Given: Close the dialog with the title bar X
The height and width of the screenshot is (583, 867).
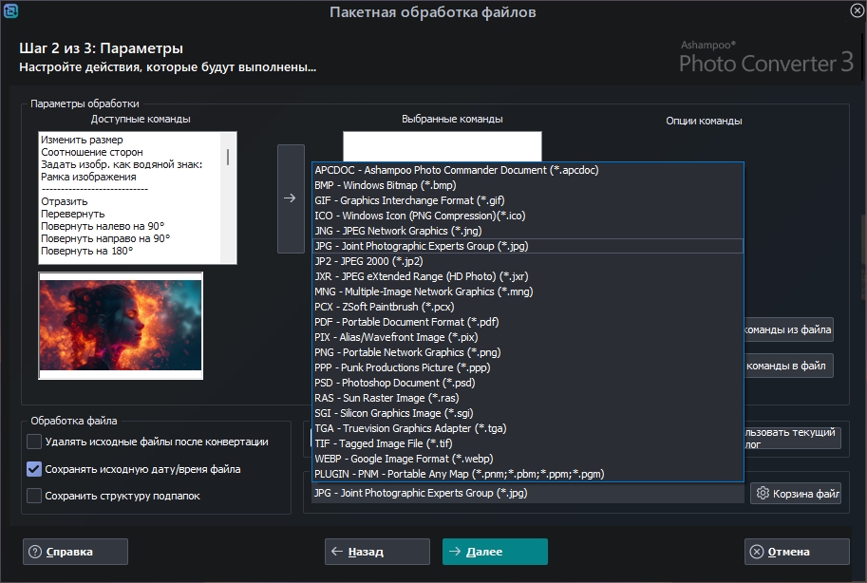Looking at the screenshot, I should pyautogui.click(x=856, y=11).
